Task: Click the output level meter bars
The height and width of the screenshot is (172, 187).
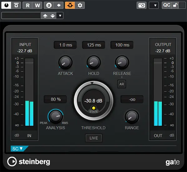Action: point(158,92)
